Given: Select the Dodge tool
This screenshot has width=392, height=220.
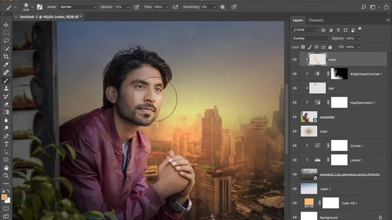Looking at the screenshot, I should 6,128.
